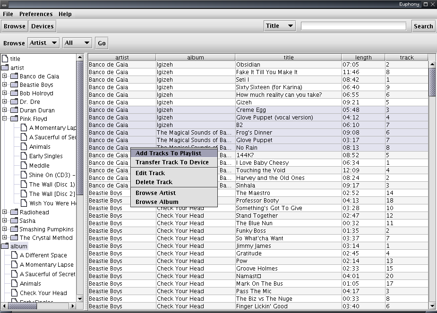Choose Delete Track from context menu
The width and height of the screenshot is (437, 313).
tap(174, 182)
